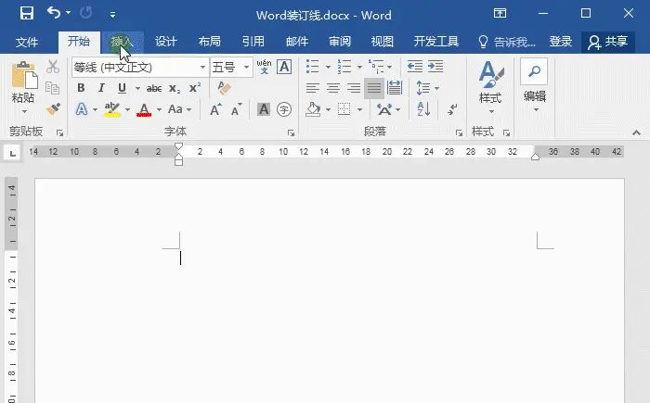650x403 pixels.
Task: Switch to the 开发工具 tab
Action: (x=436, y=42)
